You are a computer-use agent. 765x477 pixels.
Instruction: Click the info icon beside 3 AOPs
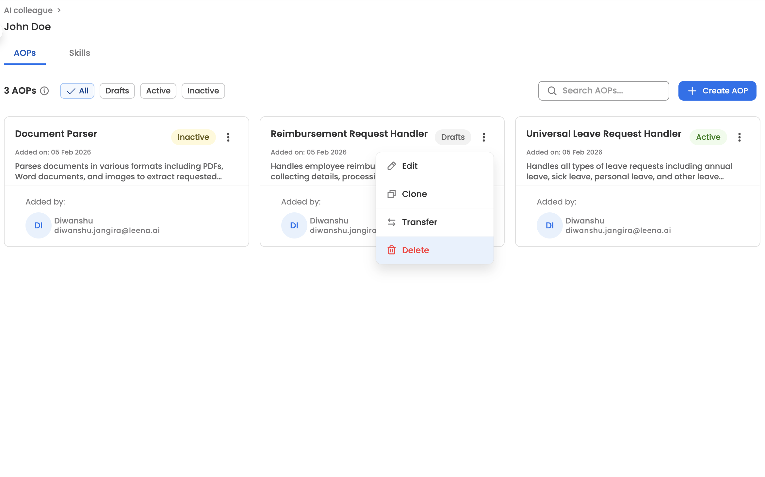(x=44, y=91)
